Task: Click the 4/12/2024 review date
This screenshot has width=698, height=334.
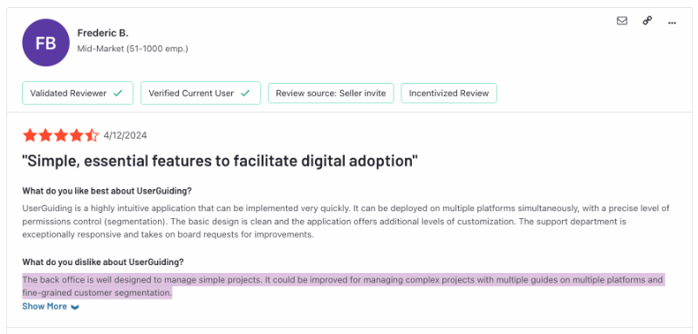Action: pos(125,136)
